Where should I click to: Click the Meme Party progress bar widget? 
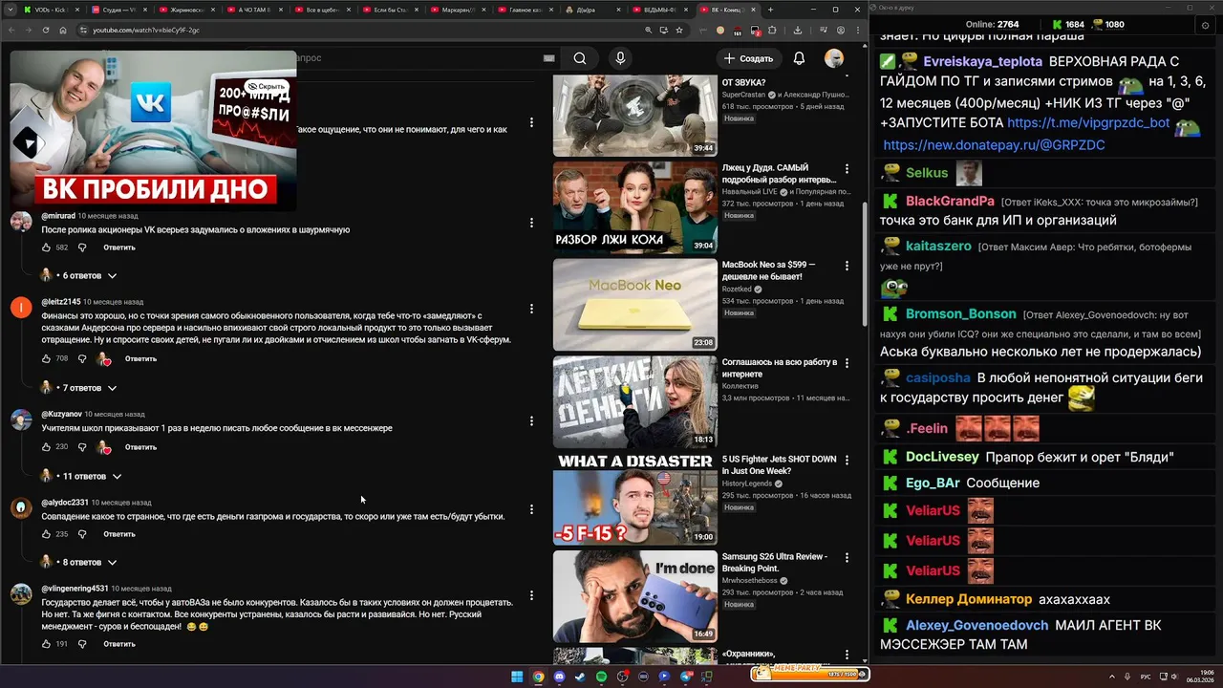(810, 674)
